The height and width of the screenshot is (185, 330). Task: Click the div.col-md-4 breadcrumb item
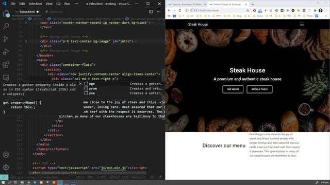click(145, 19)
